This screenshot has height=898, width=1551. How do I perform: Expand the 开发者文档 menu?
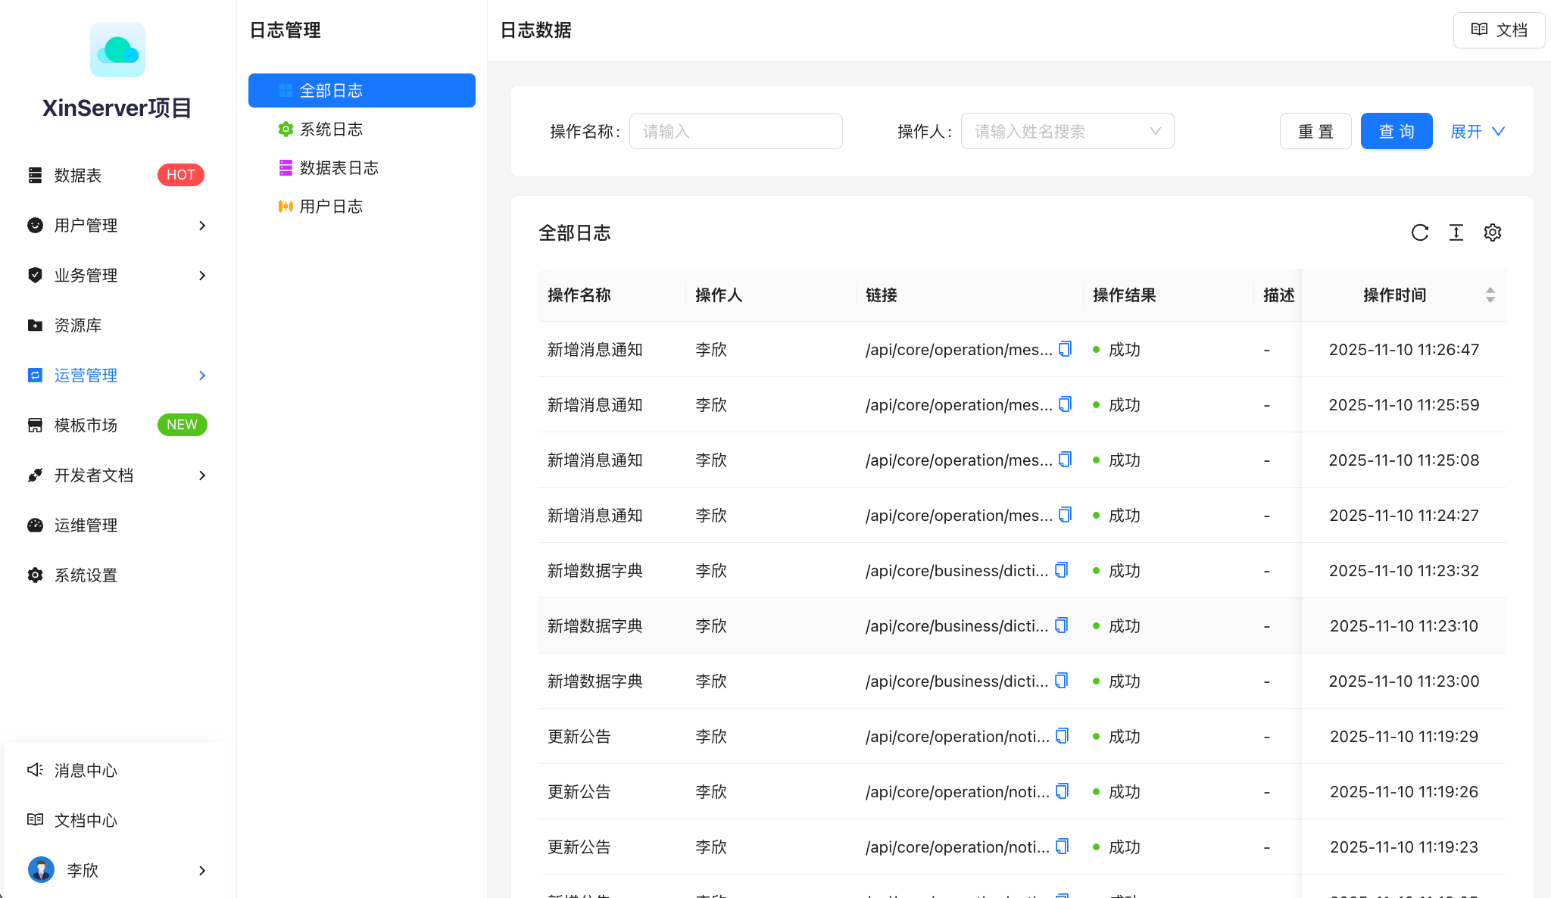coord(117,475)
